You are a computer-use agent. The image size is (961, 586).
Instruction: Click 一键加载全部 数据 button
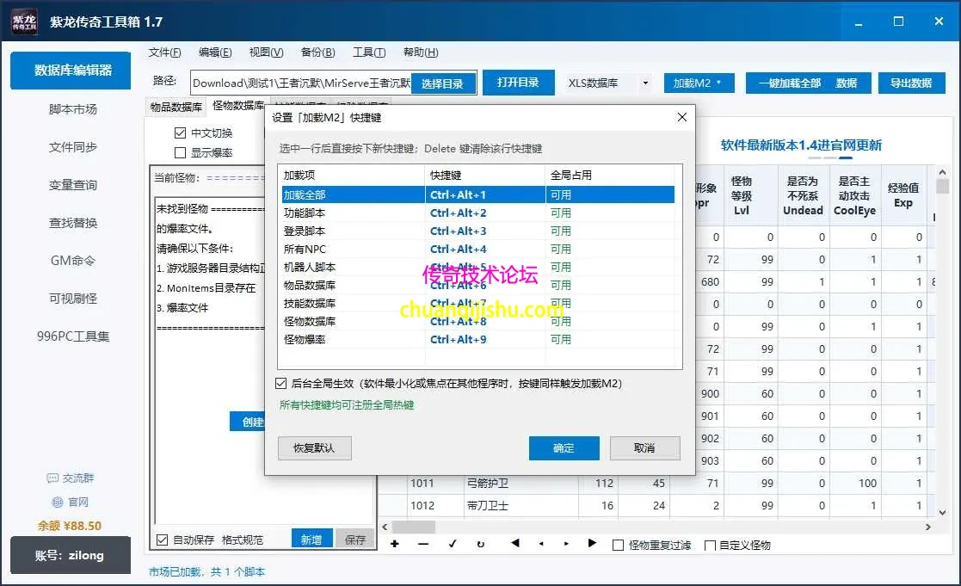(808, 83)
